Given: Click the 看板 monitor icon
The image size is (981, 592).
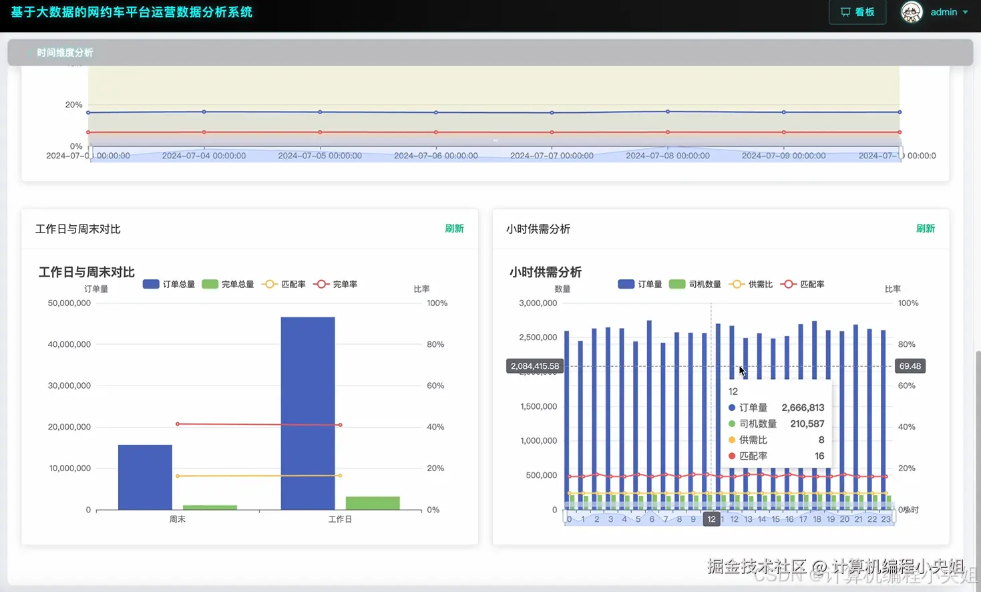Looking at the screenshot, I should point(845,12).
